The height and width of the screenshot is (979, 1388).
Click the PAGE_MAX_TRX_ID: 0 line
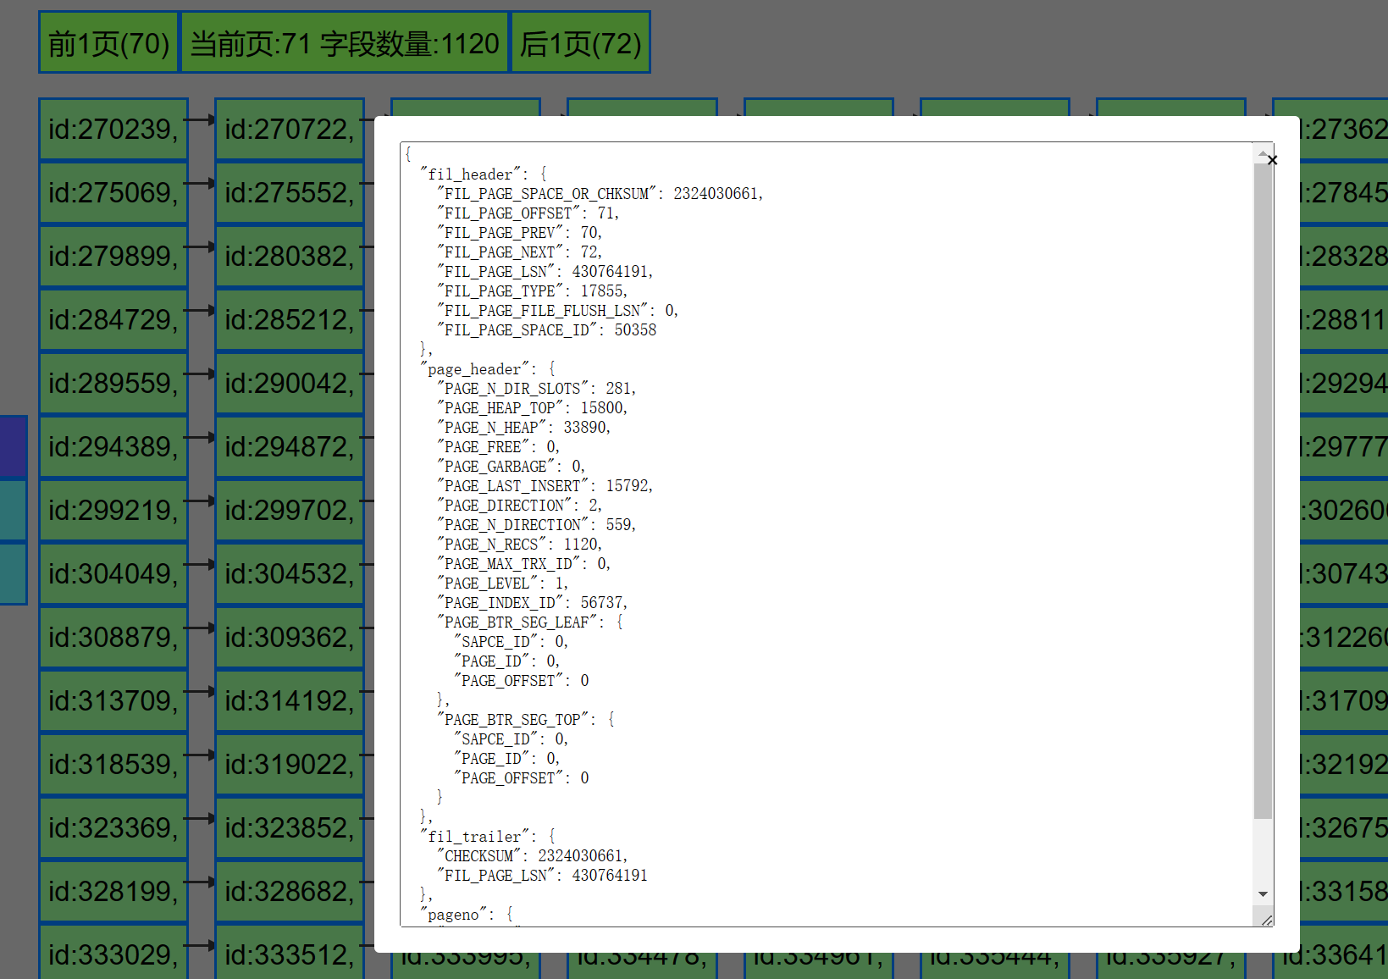click(x=523, y=564)
